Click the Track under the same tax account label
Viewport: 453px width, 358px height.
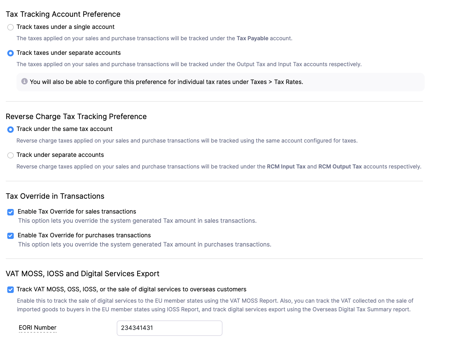64,129
